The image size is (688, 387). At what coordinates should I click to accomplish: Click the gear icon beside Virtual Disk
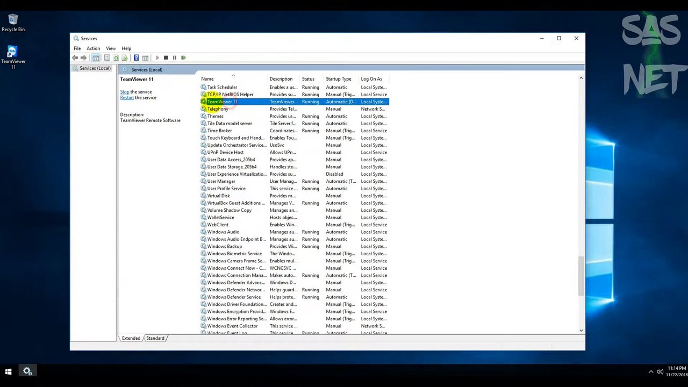(x=204, y=196)
